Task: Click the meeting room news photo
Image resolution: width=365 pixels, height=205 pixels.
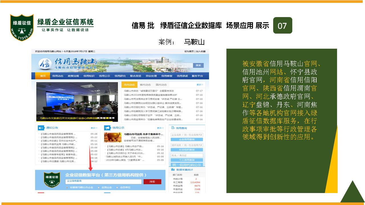Action: [x=77, y=102]
